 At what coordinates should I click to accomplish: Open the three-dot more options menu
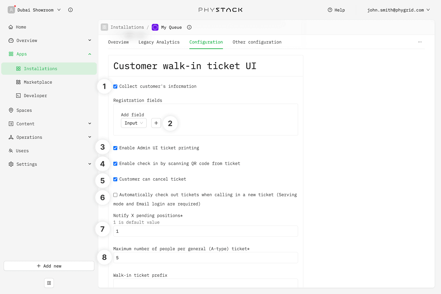coord(420,42)
